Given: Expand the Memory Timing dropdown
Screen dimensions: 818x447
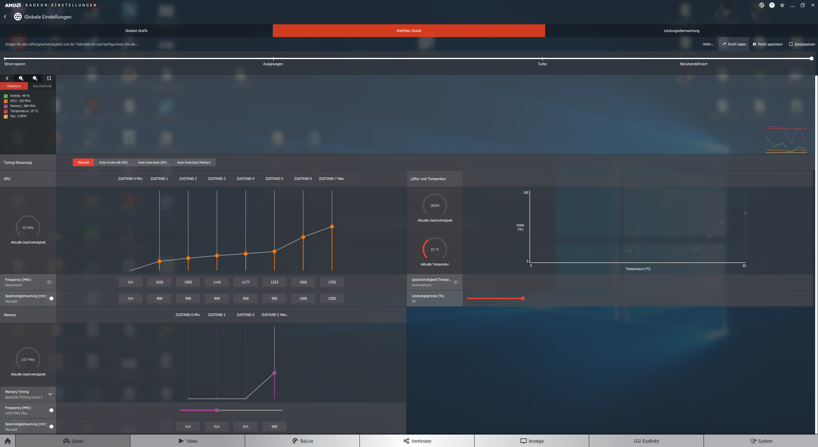Looking at the screenshot, I should tap(50, 394).
